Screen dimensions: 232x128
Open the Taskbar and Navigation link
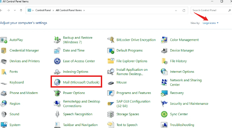[80, 125]
